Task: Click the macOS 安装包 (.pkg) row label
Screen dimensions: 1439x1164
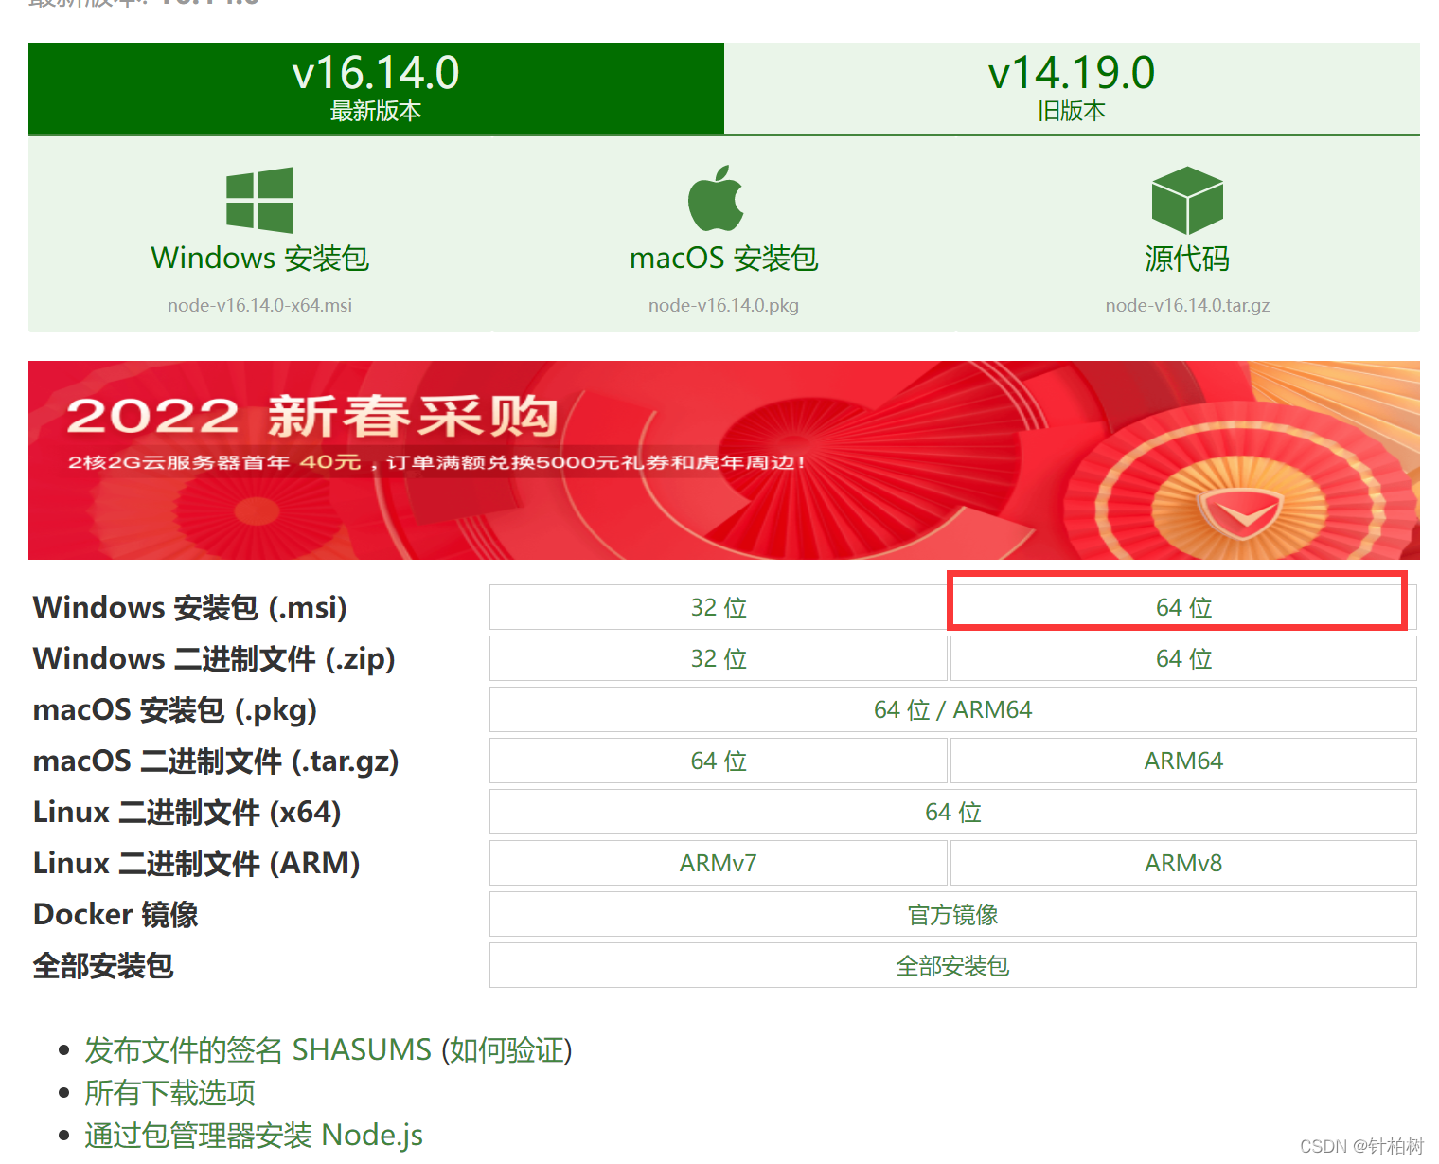Action: pyautogui.click(x=175, y=709)
